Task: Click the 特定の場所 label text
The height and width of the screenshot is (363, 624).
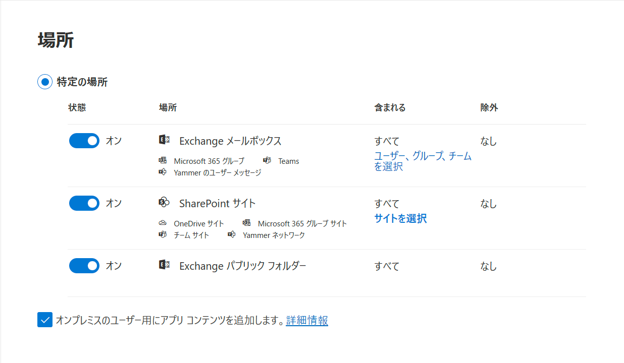Action: click(x=82, y=82)
